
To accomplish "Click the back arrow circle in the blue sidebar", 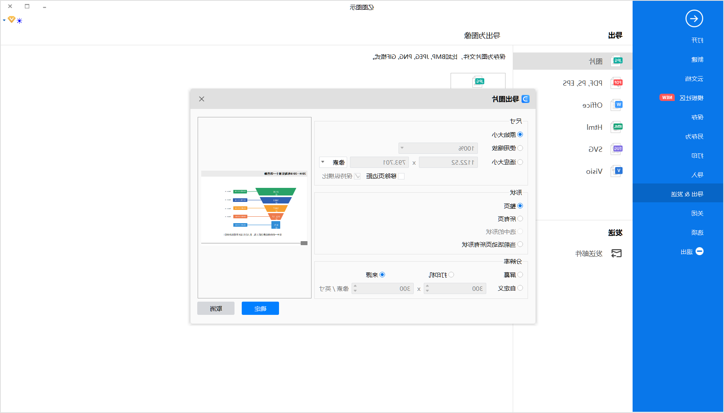I will 694,18.
